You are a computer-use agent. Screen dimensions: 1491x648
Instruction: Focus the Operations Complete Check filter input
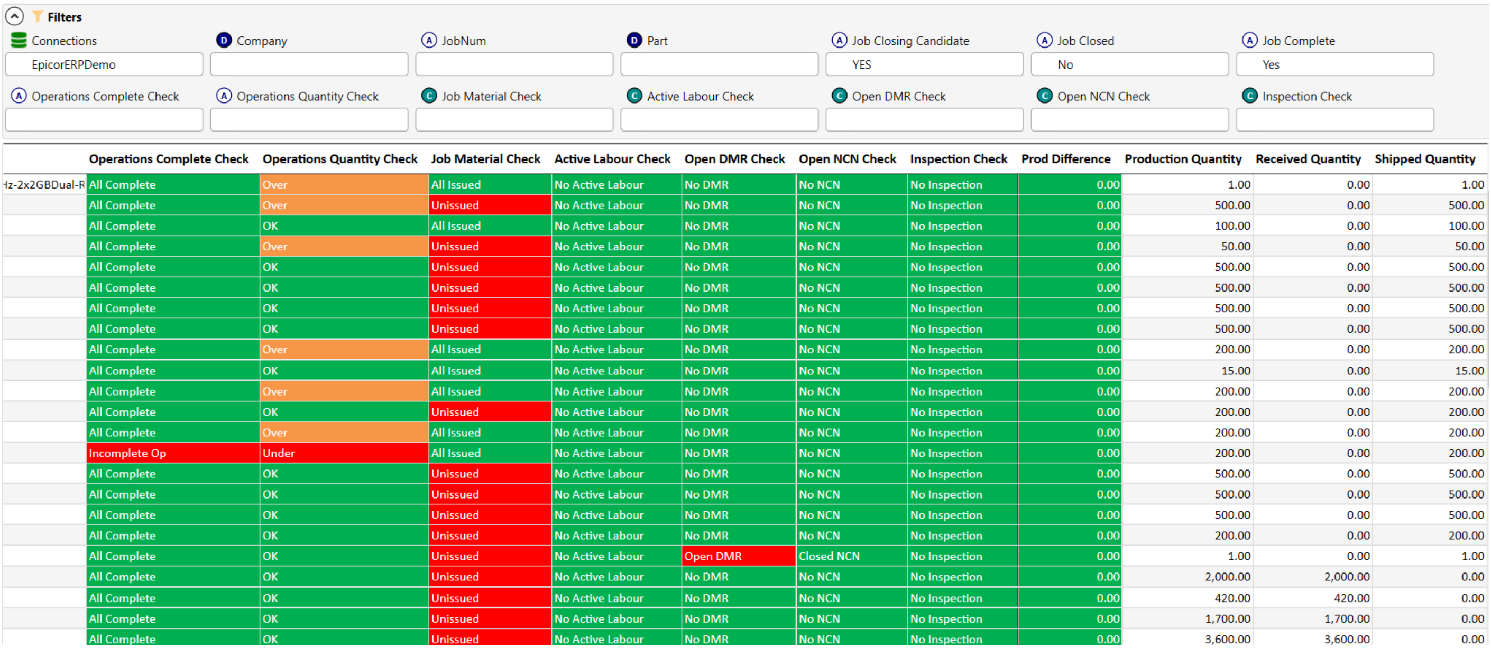(104, 120)
